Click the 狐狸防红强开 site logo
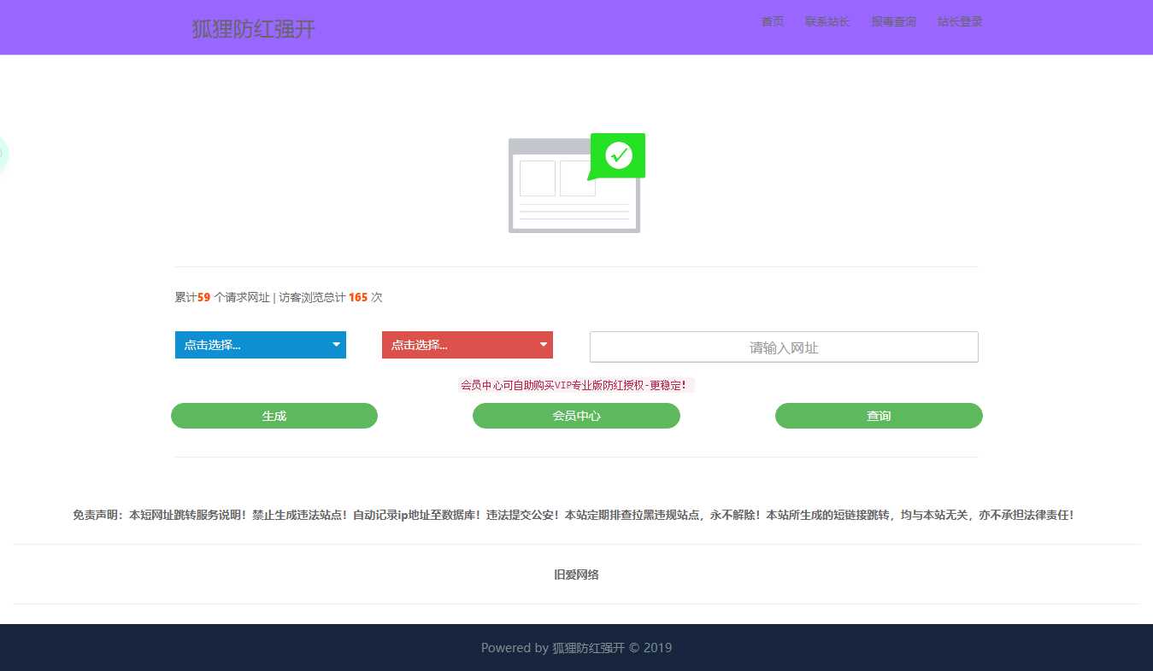The height and width of the screenshot is (671, 1153). tap(253, 29)
